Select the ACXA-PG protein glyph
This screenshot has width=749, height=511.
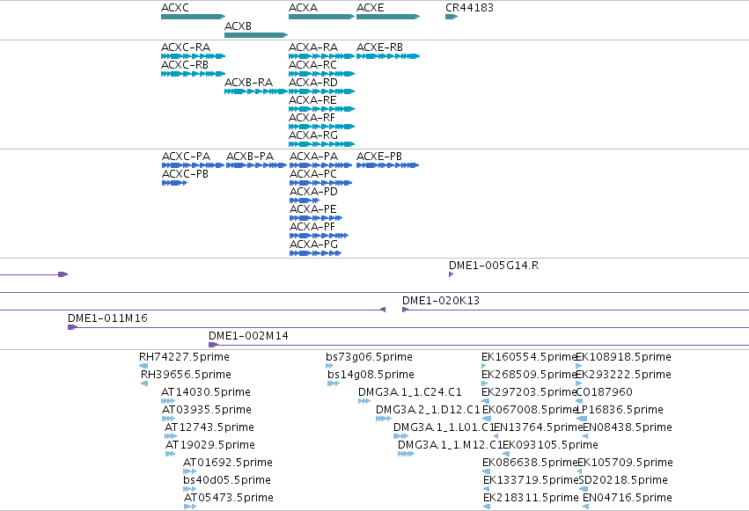(315, 253)
